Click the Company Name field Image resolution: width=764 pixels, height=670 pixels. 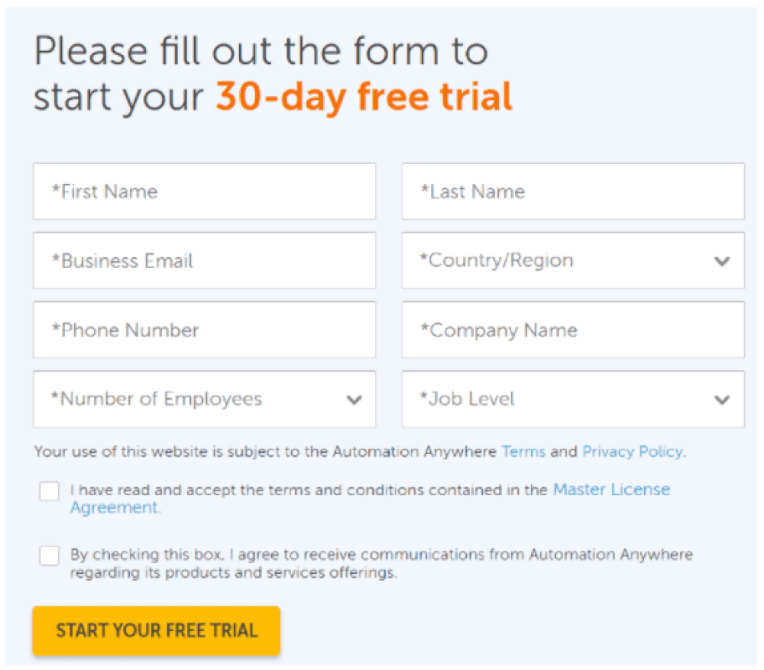pos(571,330)
